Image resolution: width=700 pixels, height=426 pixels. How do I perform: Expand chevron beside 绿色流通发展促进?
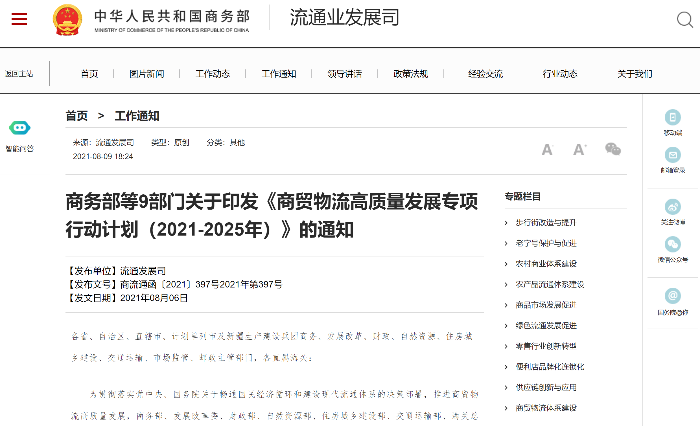pos(506,326)
